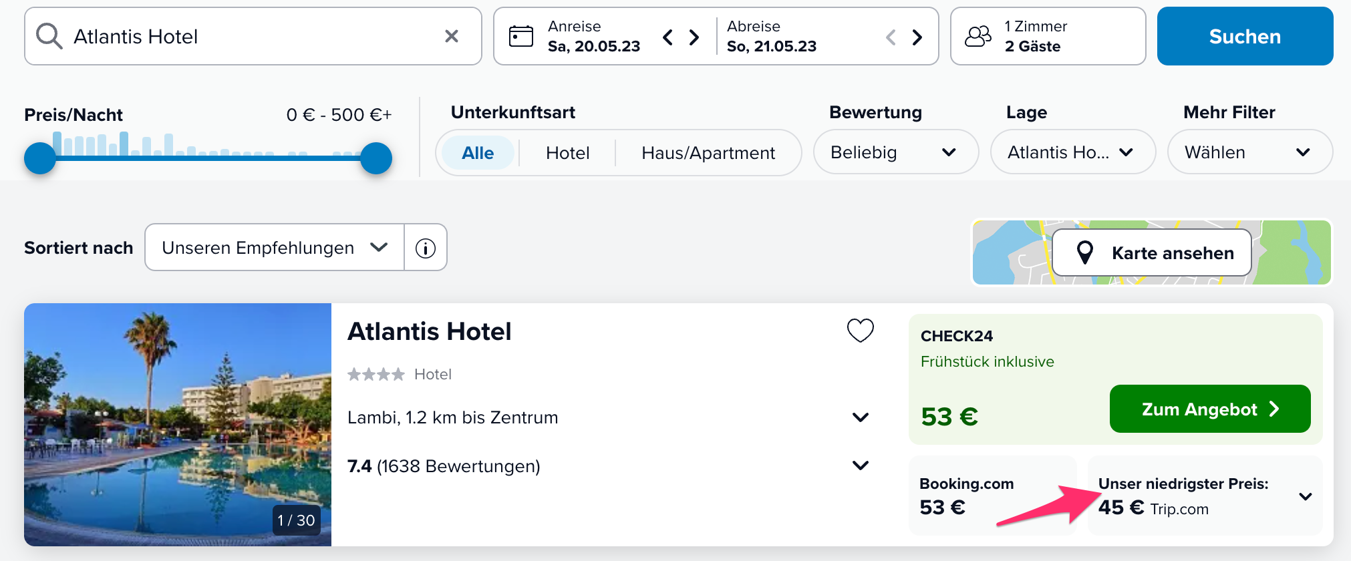Screen dimensions: 1351x561
Task: Click Zum Angebot for CHECK24 offer
Action: click(x=1209, y=409)
